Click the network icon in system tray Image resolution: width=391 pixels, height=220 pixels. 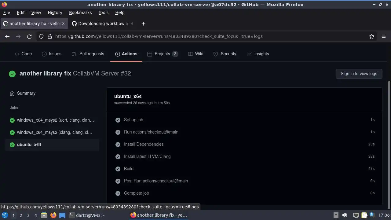point(356,215)
